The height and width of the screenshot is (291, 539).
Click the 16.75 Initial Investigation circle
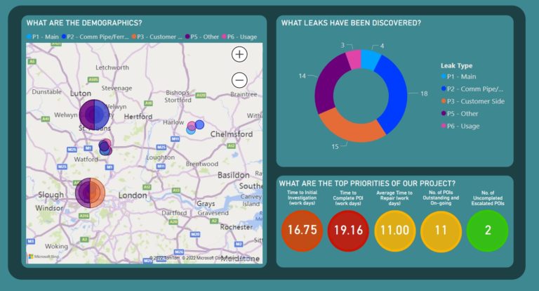click(302, 231)
